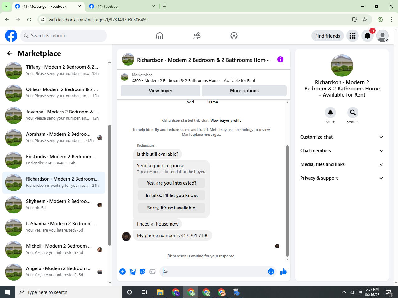398x298 pixels.
Task: Choose a sticker icon
Action: pos(143,272)
